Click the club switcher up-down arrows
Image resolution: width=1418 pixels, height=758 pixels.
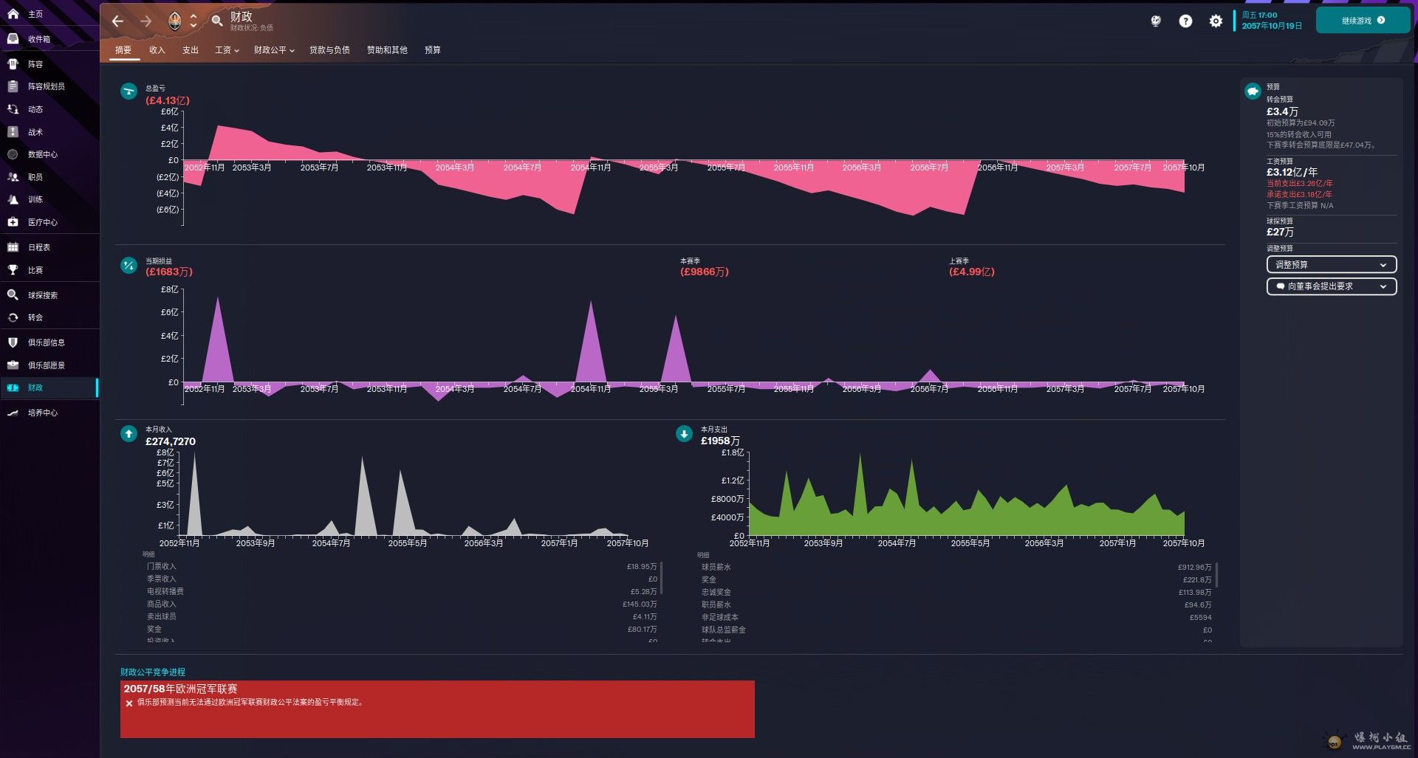tap(193, 21)
